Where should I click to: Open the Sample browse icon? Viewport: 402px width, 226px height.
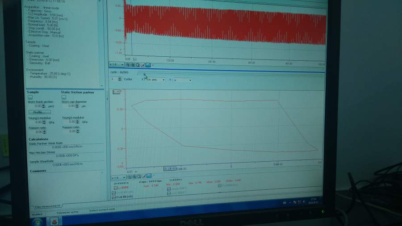(30, 97)
